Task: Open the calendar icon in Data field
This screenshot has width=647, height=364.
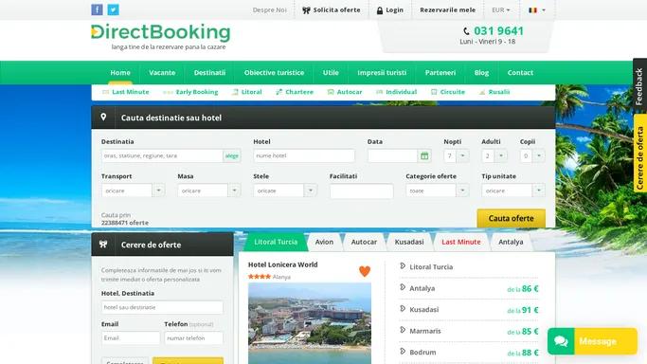Action: pos(424,156)
